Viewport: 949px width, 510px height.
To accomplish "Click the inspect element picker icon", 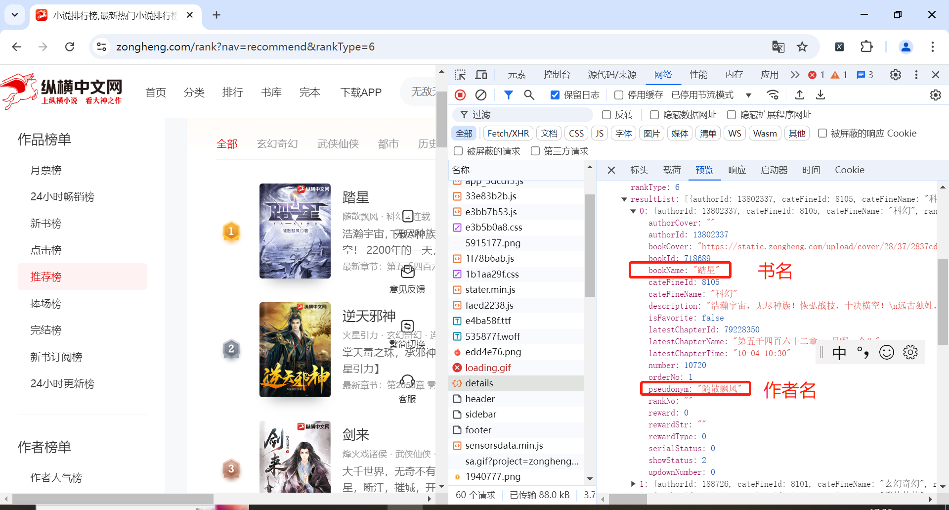I will (x=460, y=75).
